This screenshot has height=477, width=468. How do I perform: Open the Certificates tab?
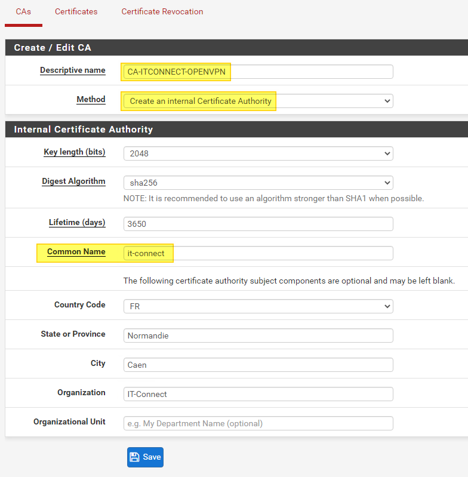[x=76, y=11]
